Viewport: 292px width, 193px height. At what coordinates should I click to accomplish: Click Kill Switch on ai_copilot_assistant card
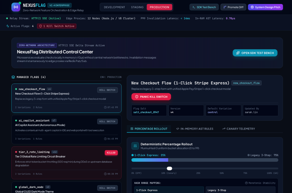pos(108,121)
